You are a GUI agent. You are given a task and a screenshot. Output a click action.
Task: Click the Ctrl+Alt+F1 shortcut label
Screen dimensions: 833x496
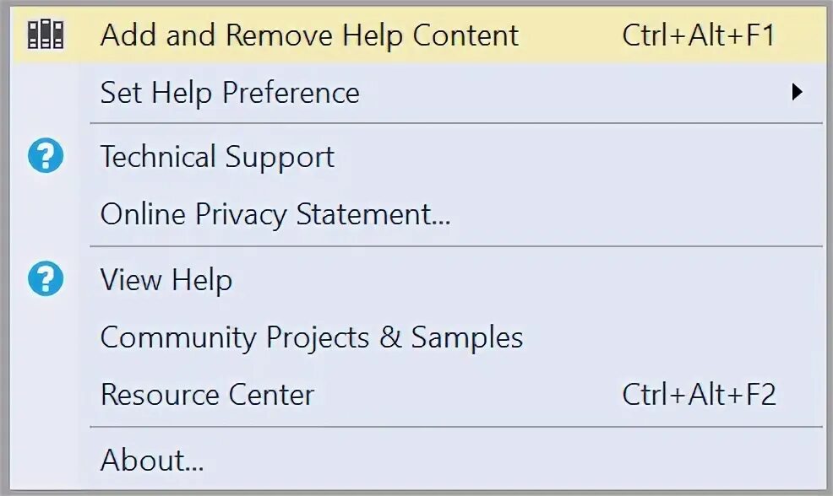click(698, 35)
